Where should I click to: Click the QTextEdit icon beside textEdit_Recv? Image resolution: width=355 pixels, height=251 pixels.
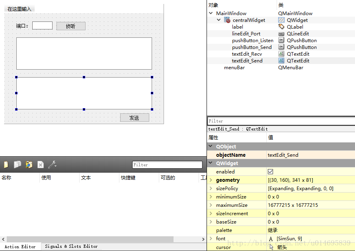pyautogui.click(x=281, y=54)
